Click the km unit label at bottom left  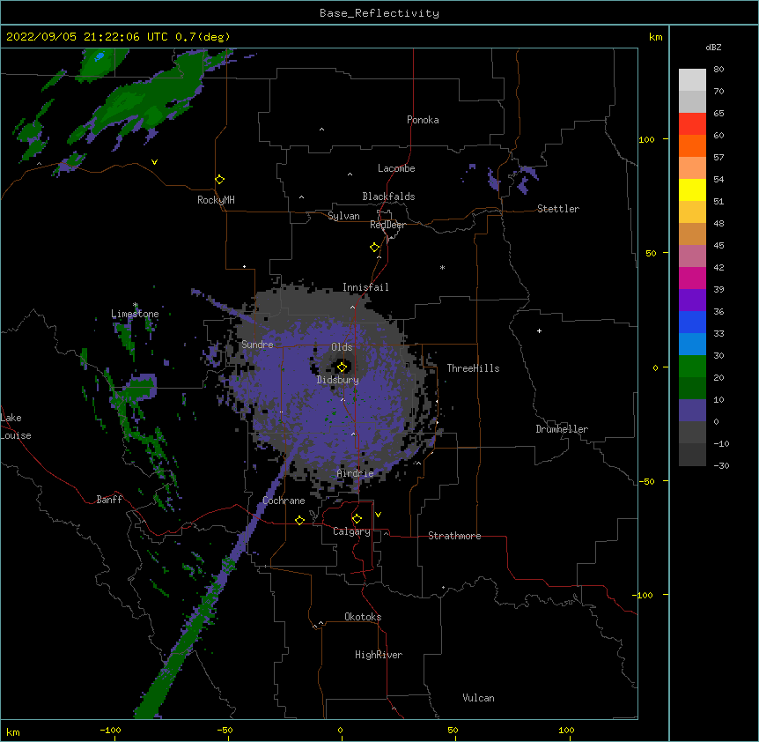coord(13,731)
